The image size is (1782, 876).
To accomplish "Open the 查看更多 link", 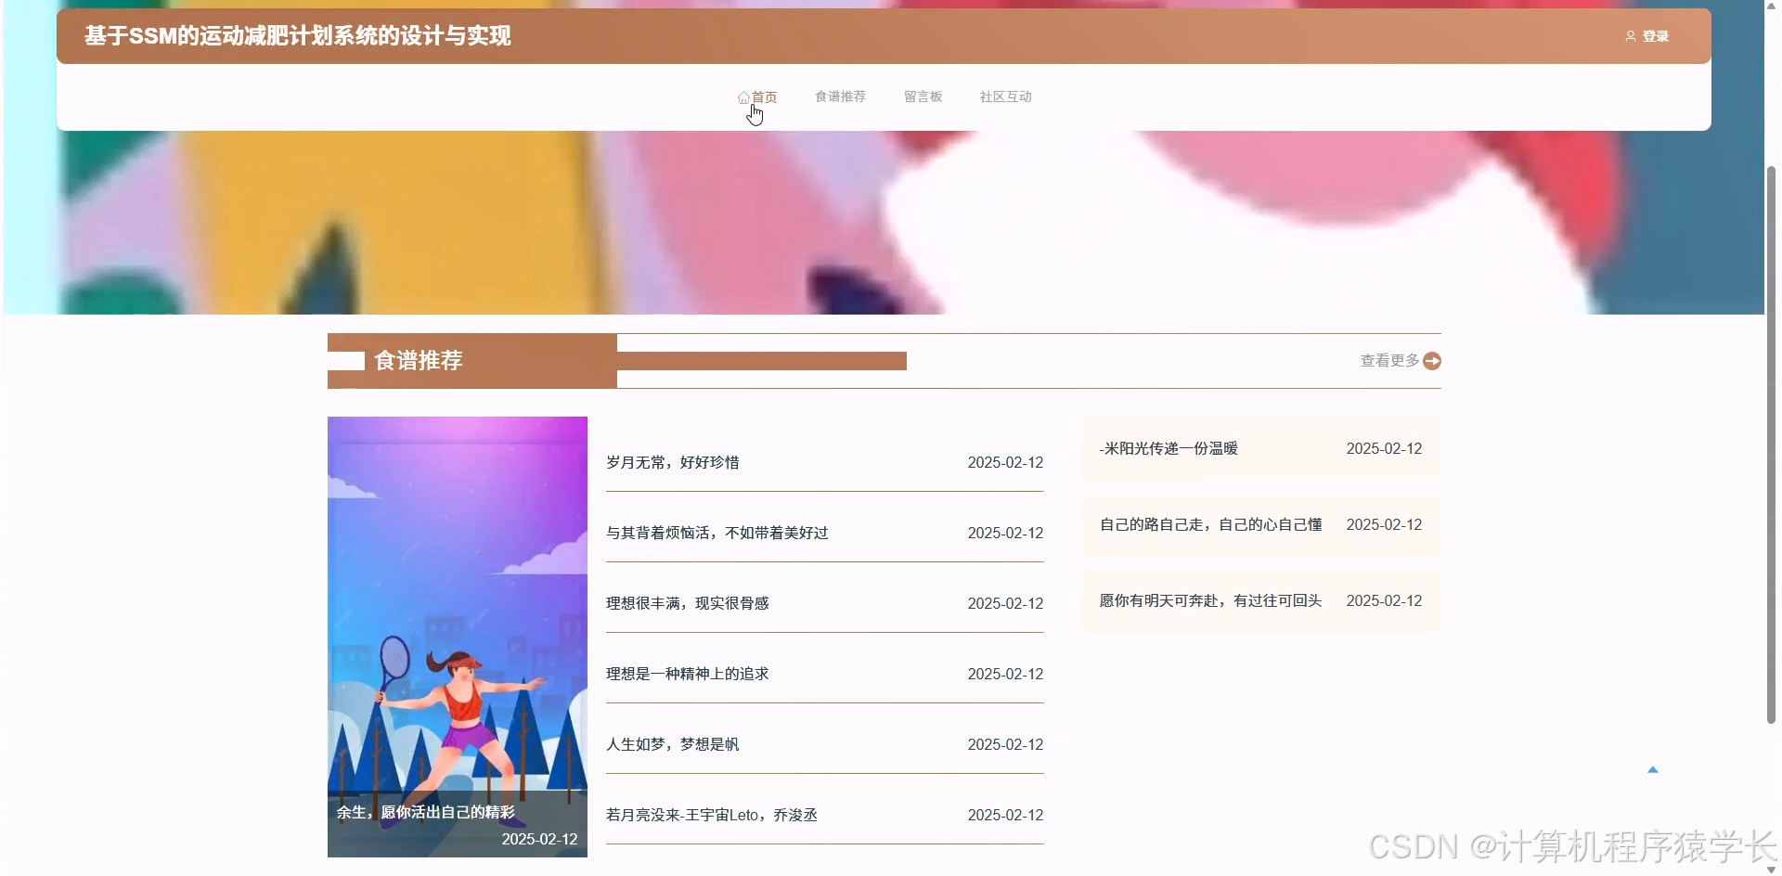I will pyautogui.click(x=1388, y=360).
